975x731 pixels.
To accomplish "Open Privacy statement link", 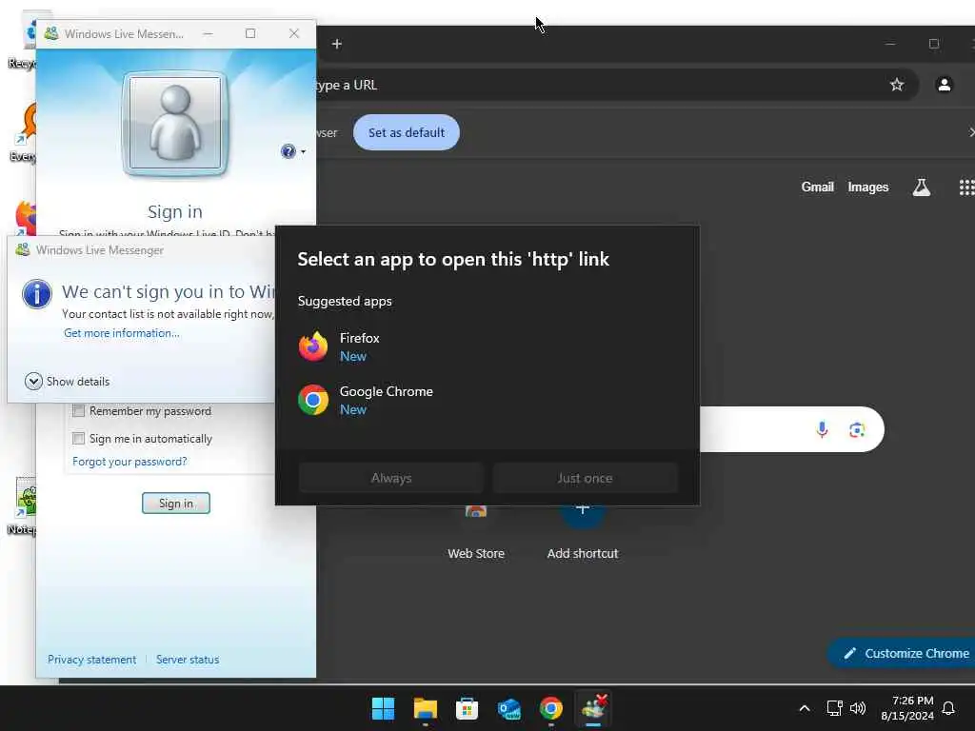I will coord(91,660).
